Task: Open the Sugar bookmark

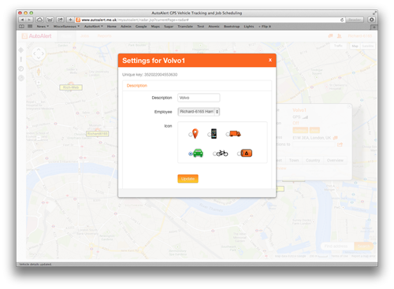Action: click(169, 27)
